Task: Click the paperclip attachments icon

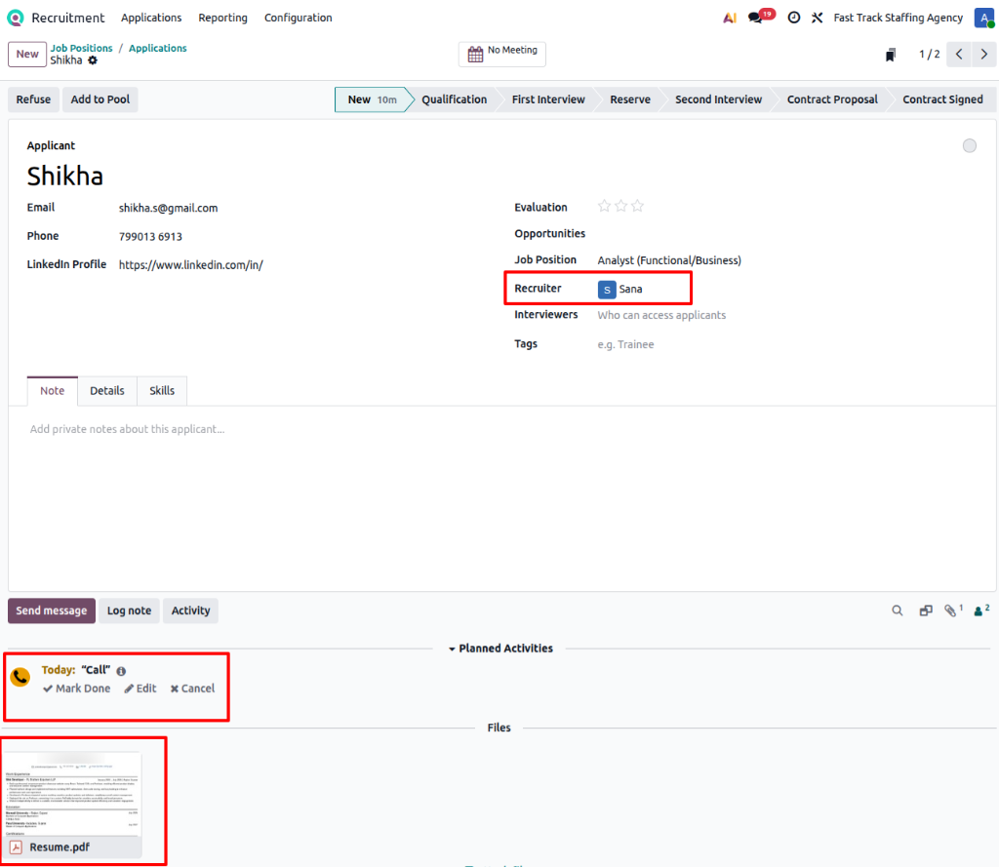Action: point(951,611)
